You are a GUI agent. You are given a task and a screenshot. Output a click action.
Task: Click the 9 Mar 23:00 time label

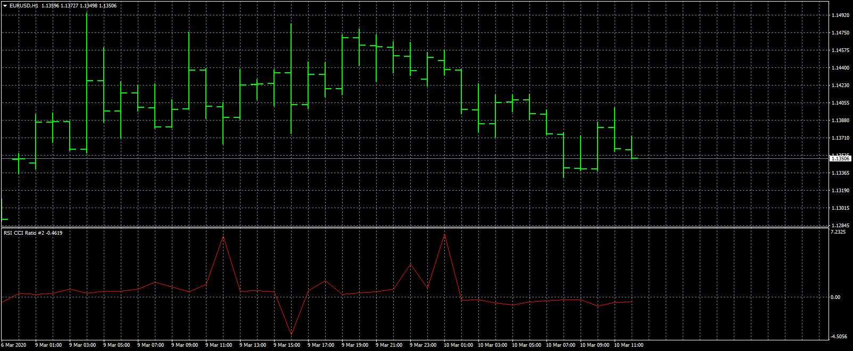pos(423,345)
